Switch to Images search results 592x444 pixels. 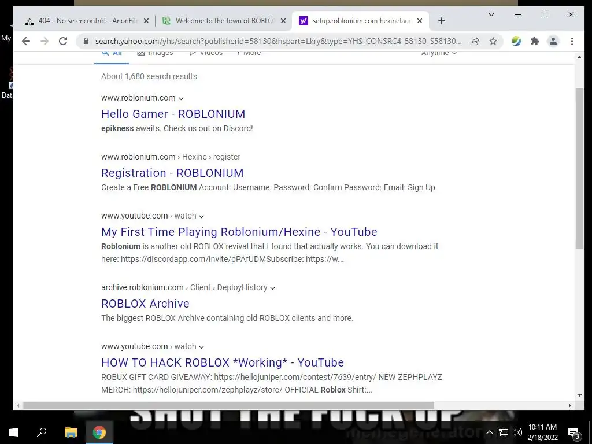click(x=155, y=54)
